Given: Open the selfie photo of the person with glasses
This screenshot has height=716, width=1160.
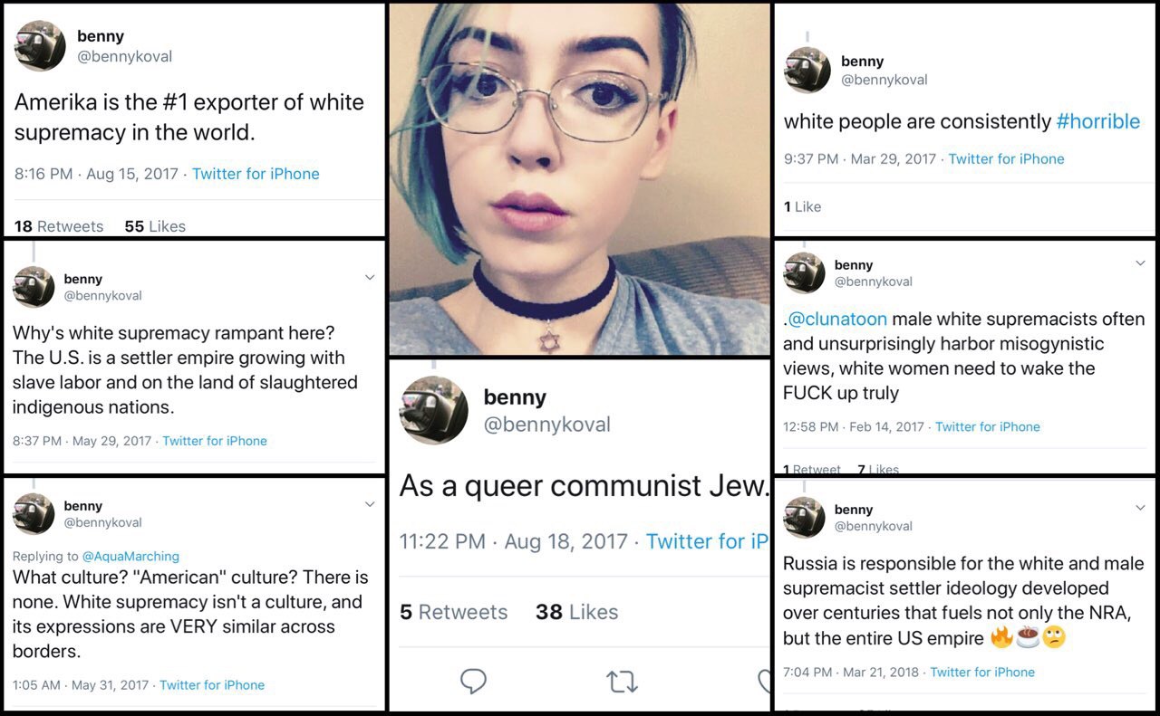Looking at the screenshot, I should (x=580, y=178).
